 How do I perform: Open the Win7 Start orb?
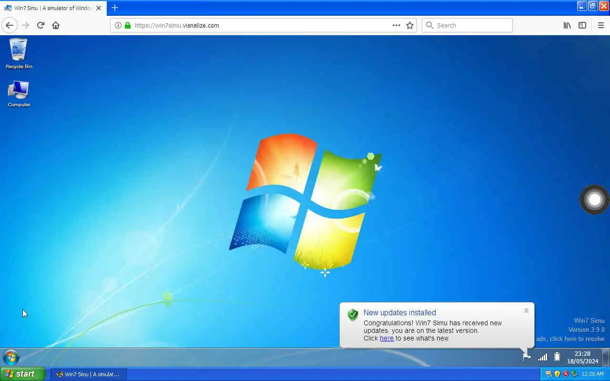click(11, 357)
